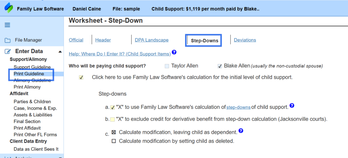
Task: Select Calculate modification by setting child as deleted
Action: pos(114,141)
